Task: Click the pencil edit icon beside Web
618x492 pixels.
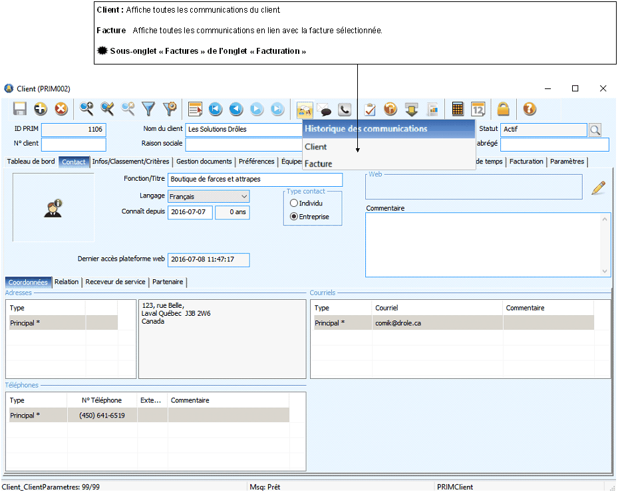Action: [598, 188]
